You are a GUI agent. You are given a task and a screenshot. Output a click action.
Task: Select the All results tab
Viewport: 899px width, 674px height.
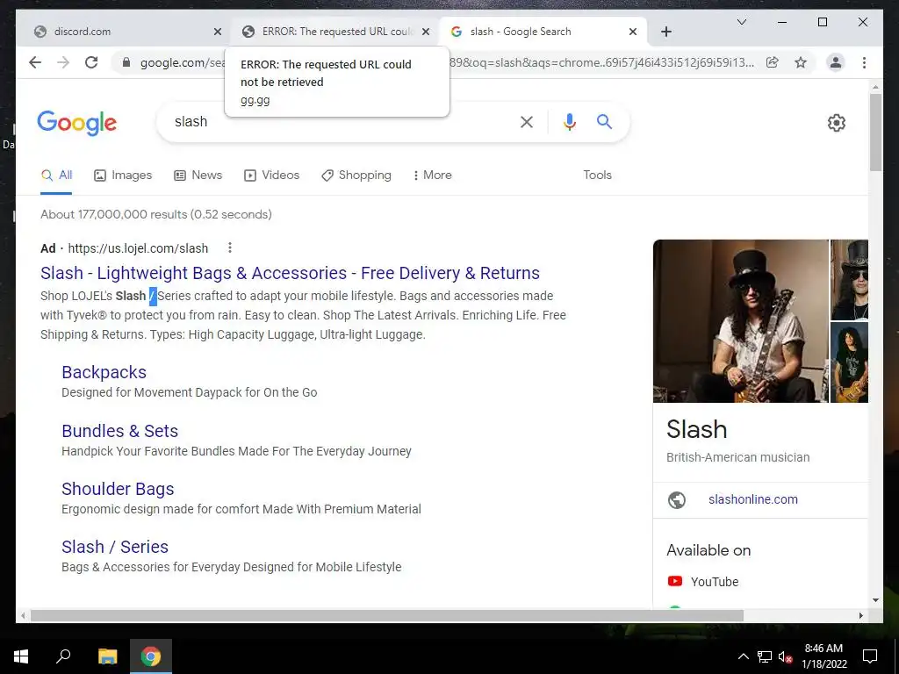57,176
